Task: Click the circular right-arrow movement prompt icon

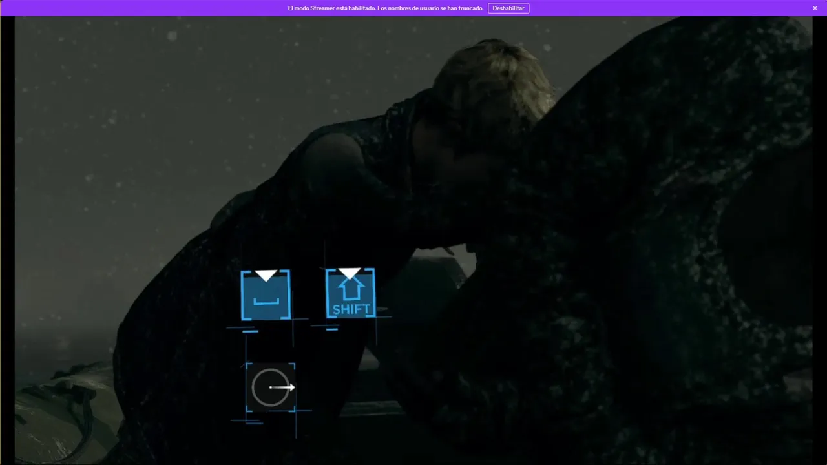Action: tap(271, 387)
